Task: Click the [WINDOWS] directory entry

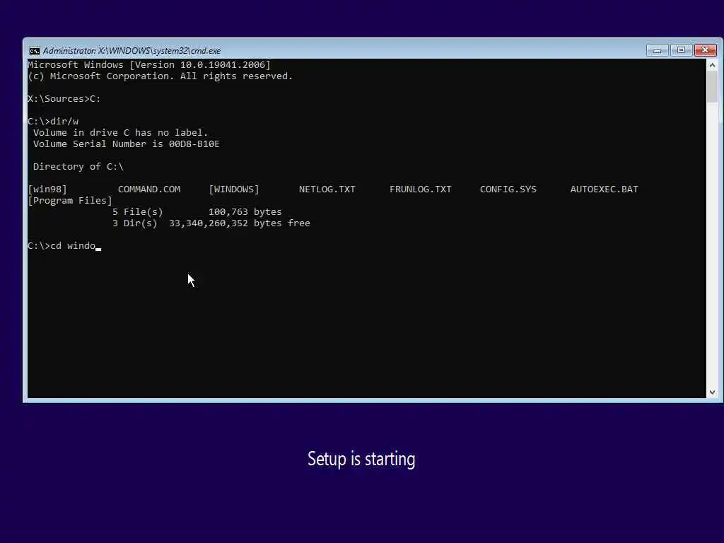Action: (x=234, y=189)
